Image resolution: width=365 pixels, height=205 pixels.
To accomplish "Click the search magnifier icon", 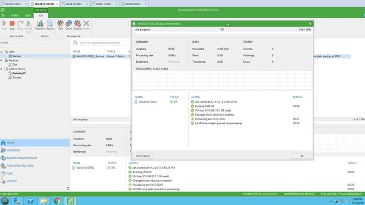I will click(75, 43).
